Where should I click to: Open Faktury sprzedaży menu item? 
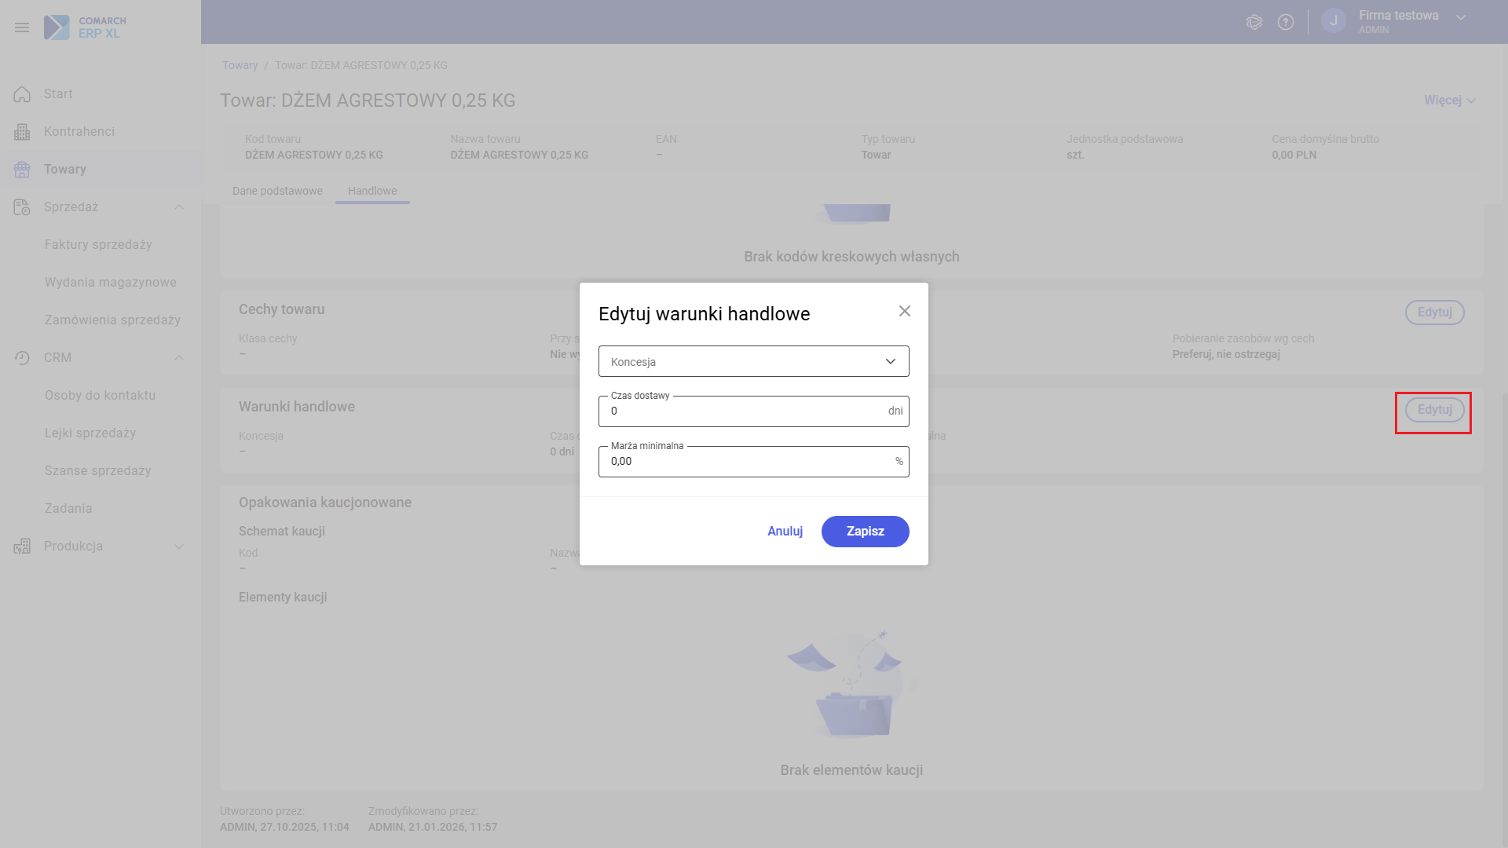pyautogui.click(x=98, y=245)
